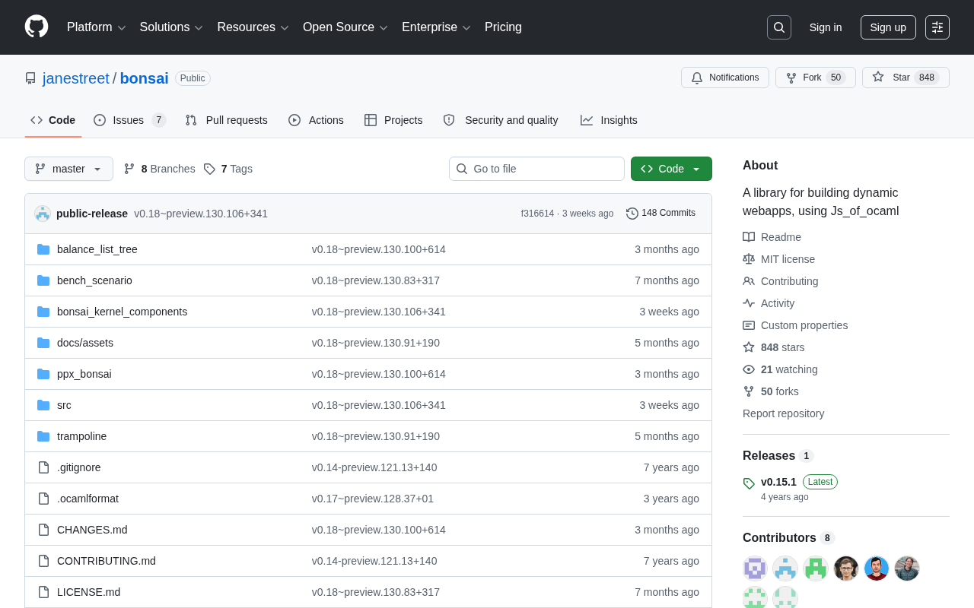
Task: Open the trampoline folder name
Action: (82, 436)
